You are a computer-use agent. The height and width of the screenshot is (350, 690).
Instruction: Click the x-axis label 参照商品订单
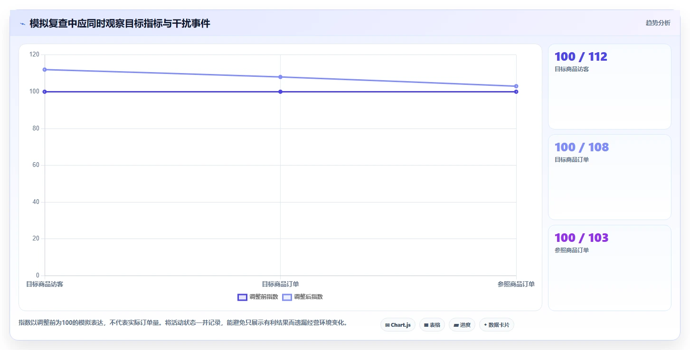(516, 284)
